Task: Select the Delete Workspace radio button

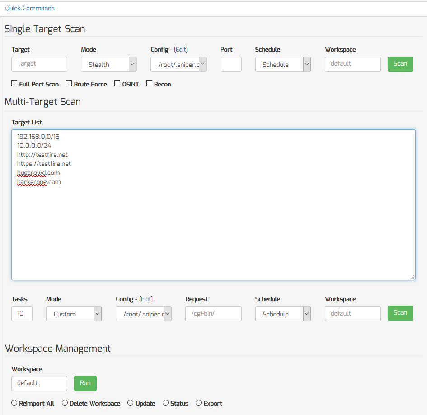Action: click(65, 402)
